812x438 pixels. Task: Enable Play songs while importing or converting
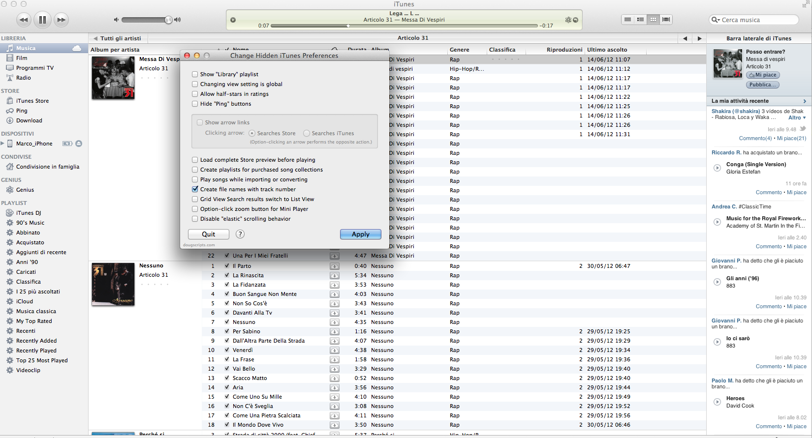[x=195, y=179]
